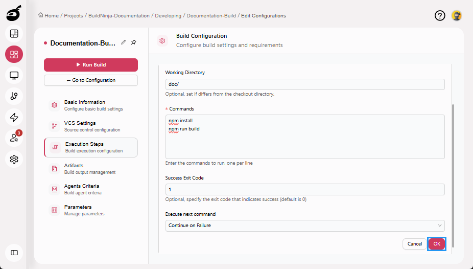Image resolution: width=473 pixels, height=269 pixels.
Task: Click the Documentation-Bu... title text
Action: coord(83,43)
